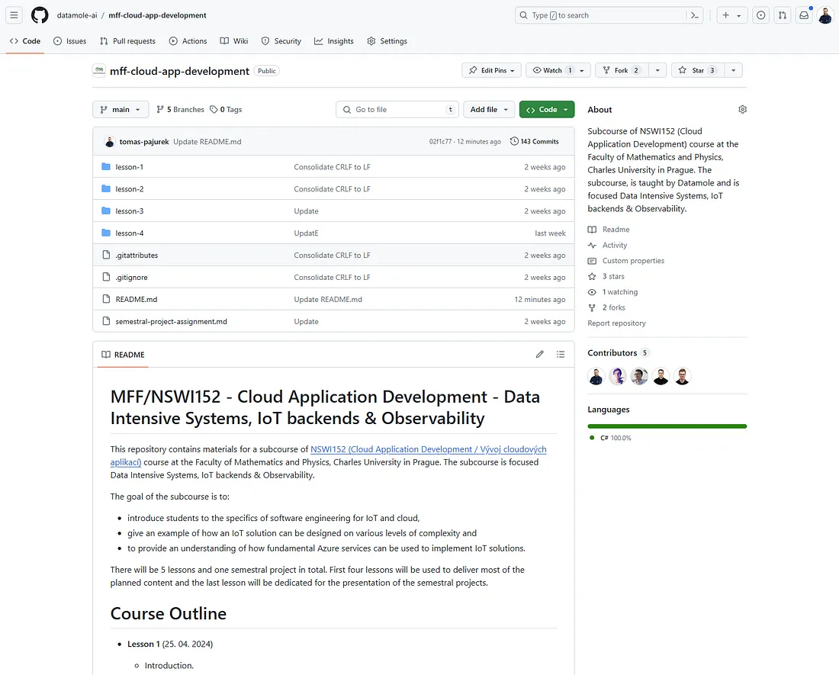
Task: Click the GitHub logo in the header
Action: pos(38,14)
